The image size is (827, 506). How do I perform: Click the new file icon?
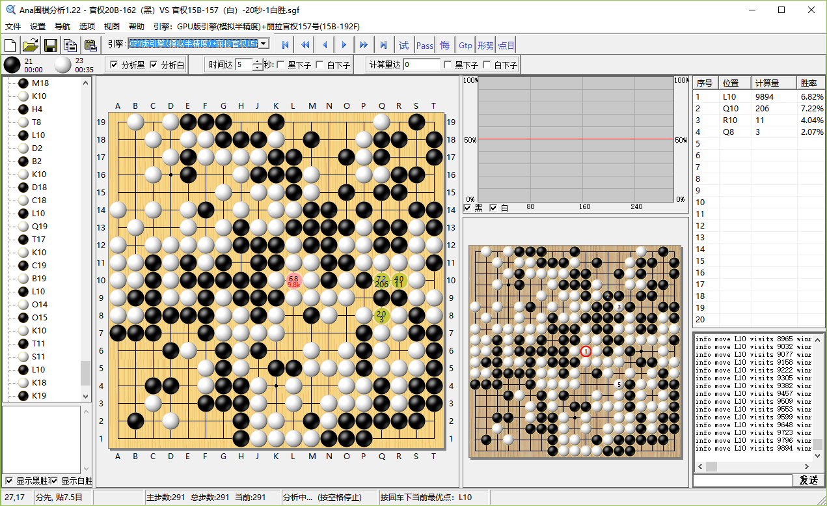(x=10, y=45)
